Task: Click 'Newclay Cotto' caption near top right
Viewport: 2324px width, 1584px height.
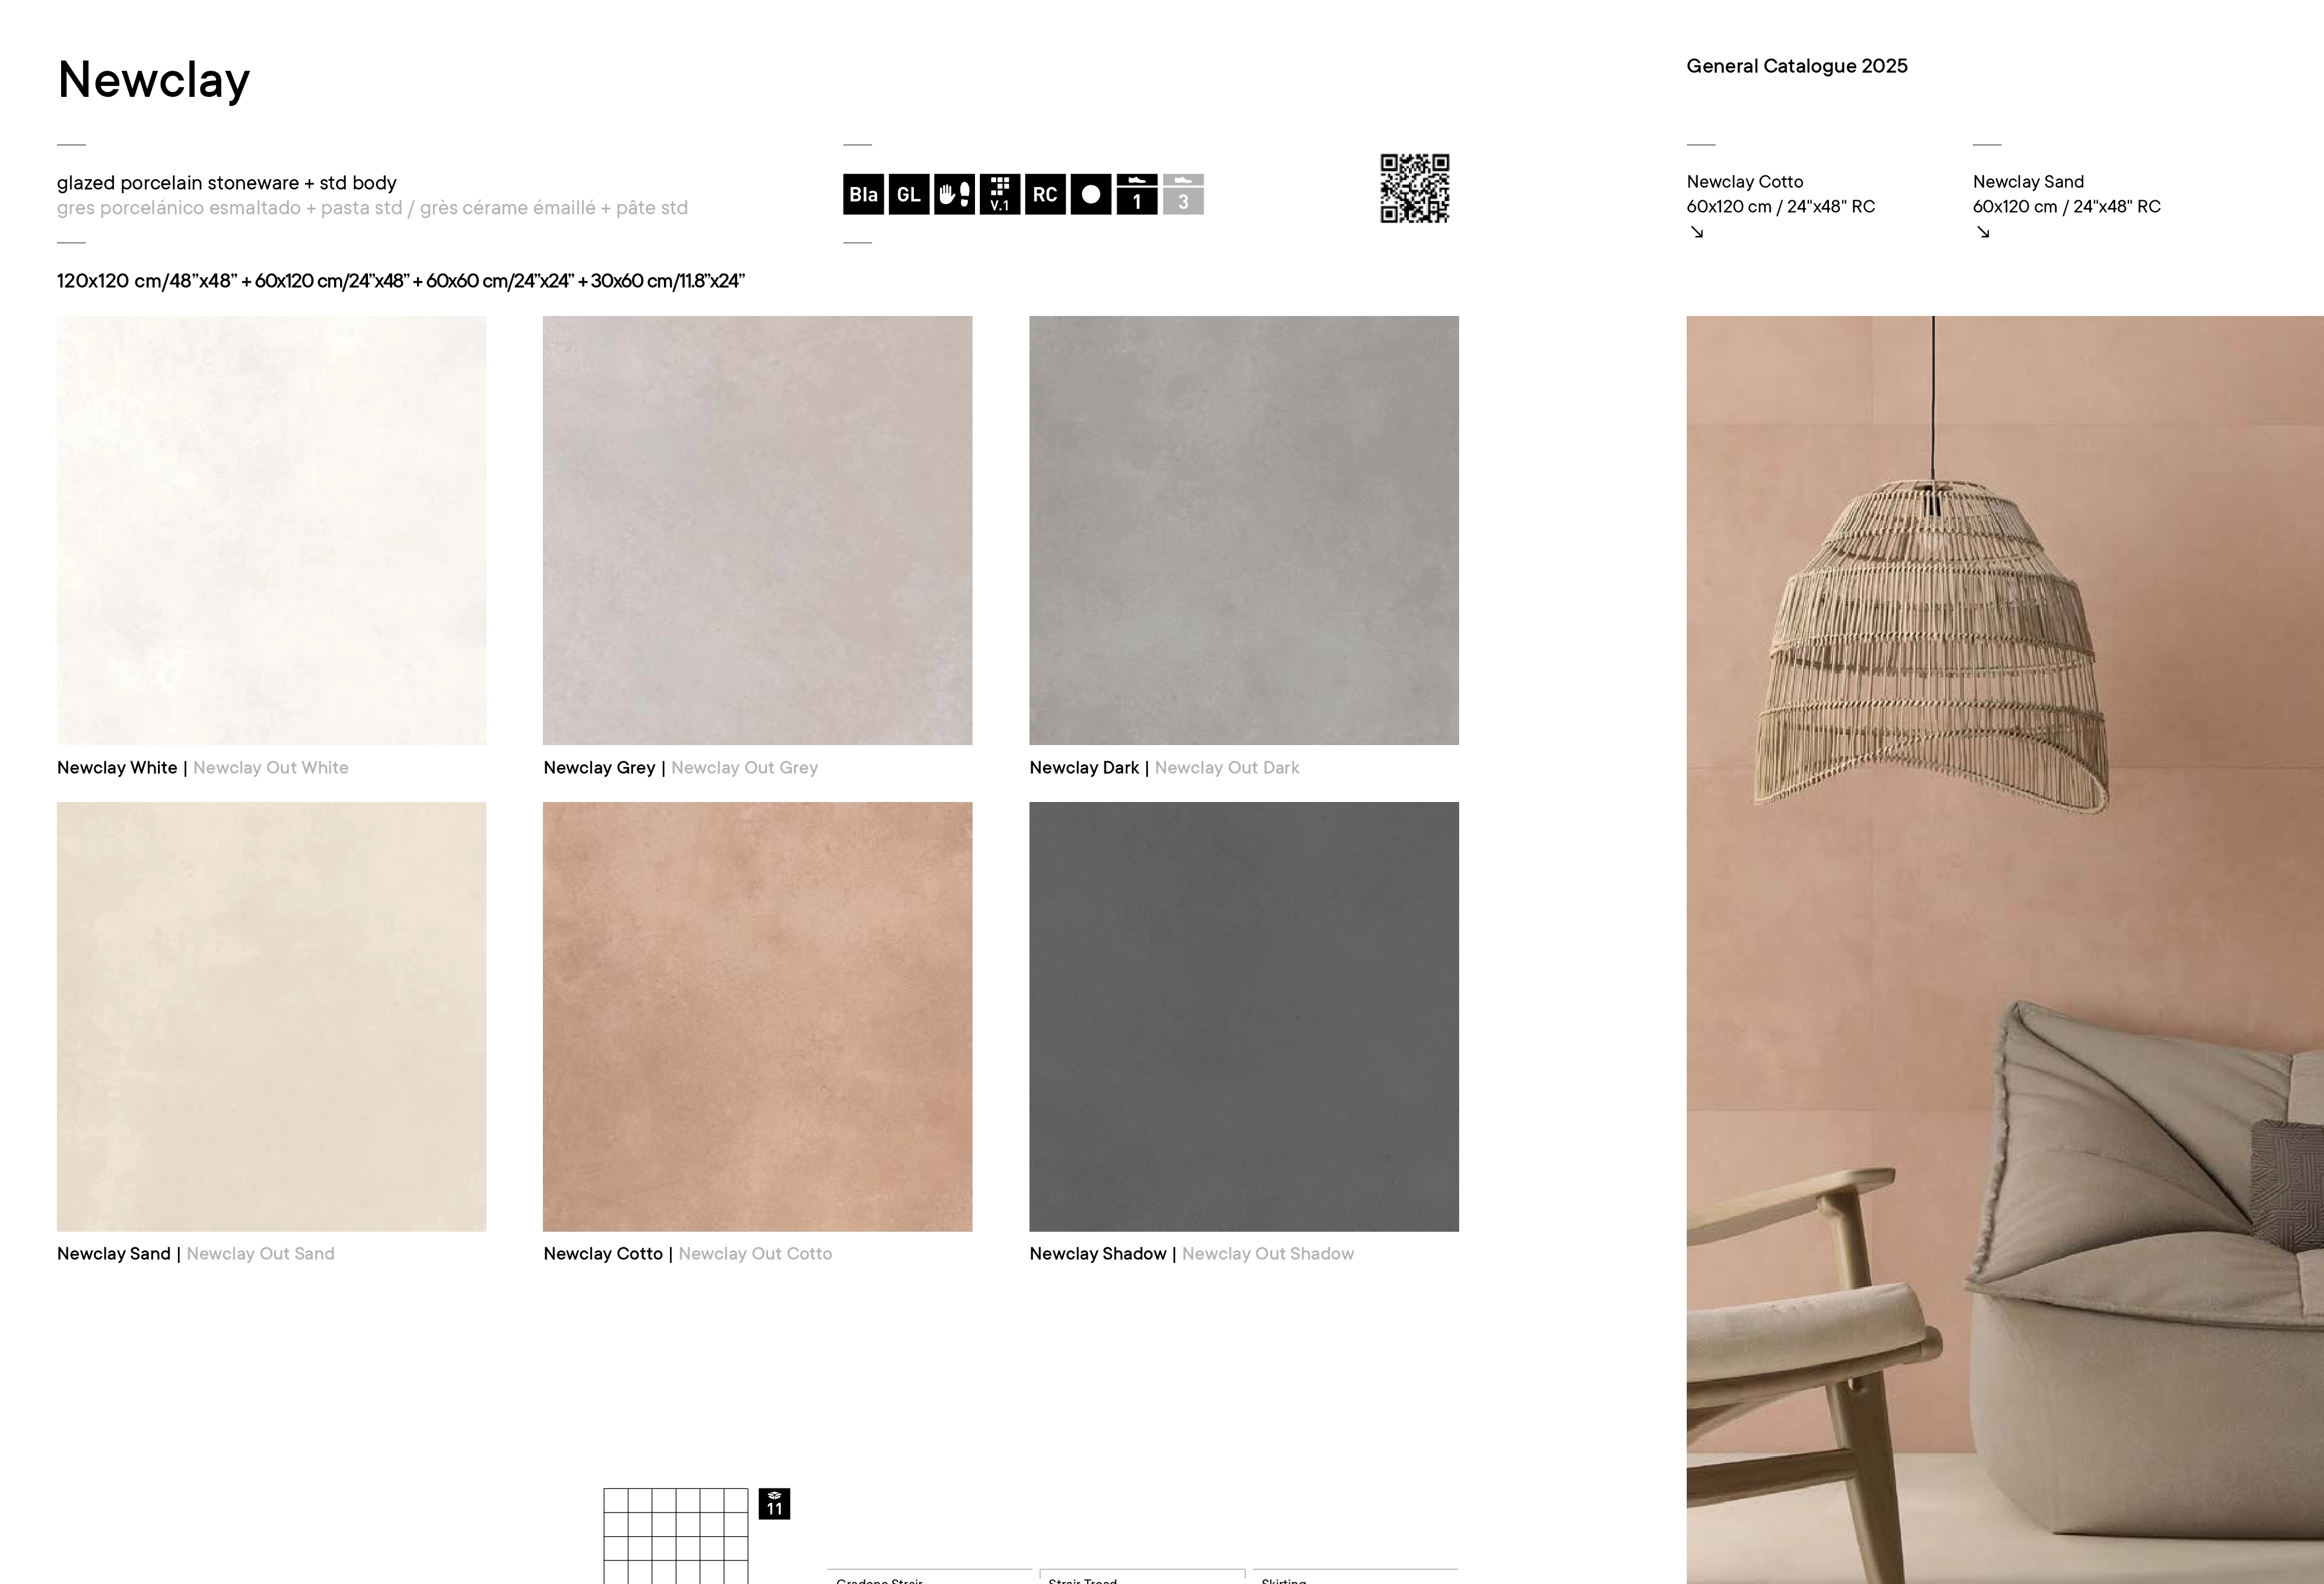Action: click(1745, 182)
